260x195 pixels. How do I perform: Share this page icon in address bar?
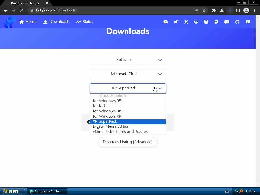[x=196, y=10]
